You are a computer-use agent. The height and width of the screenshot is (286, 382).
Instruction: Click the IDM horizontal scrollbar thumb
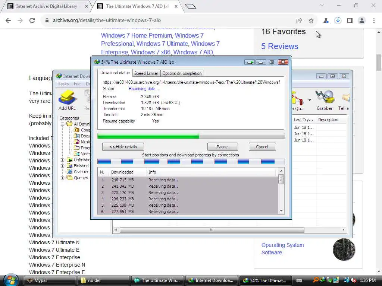[x=212, y=230]
